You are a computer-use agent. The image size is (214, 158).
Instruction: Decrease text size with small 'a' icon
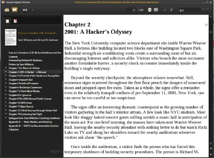[x=164, y=10]
